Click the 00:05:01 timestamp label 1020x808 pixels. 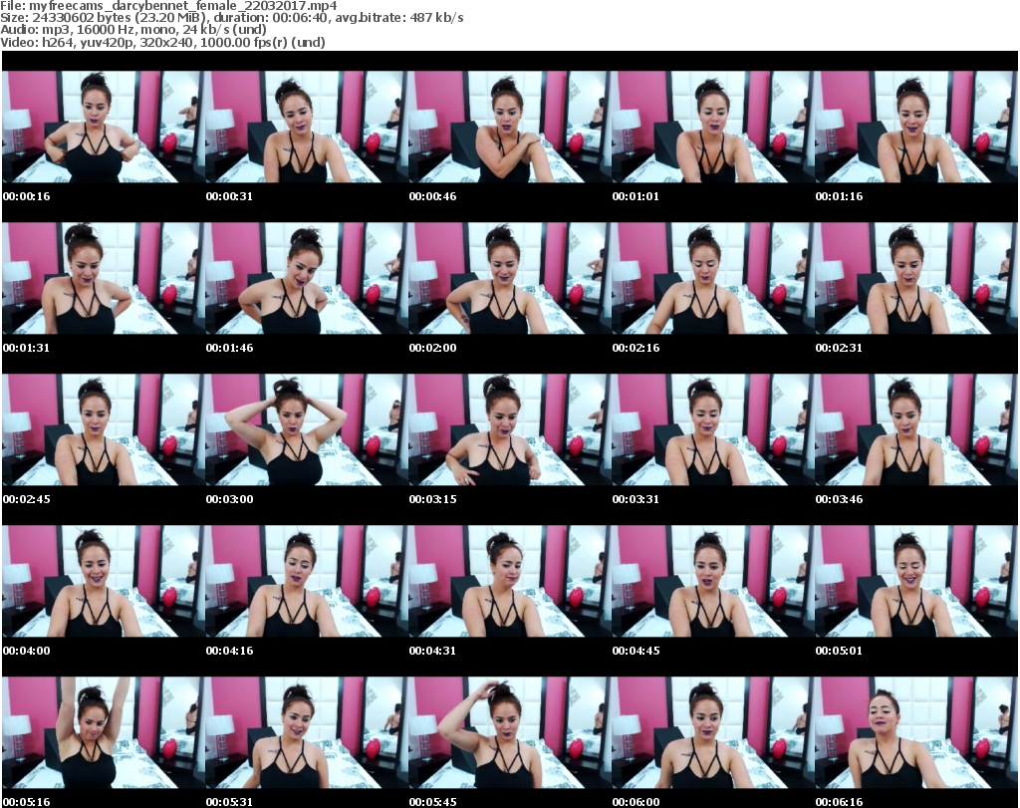[839, 652]
